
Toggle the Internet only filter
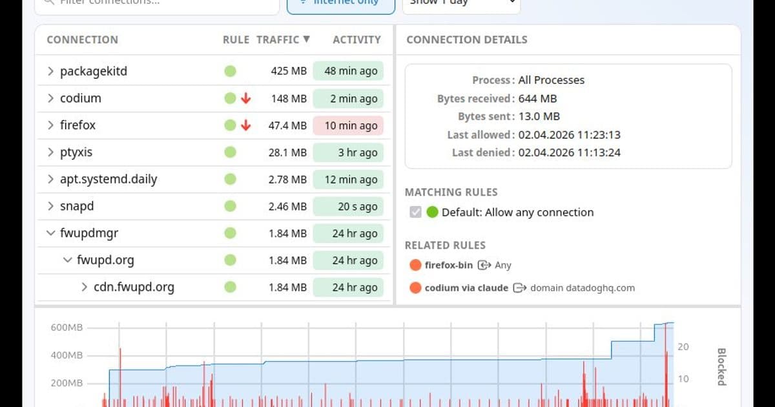341,3
